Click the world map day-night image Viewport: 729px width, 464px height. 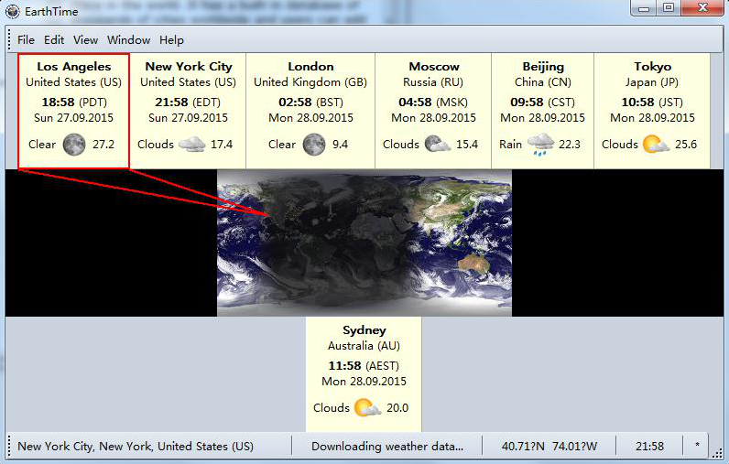point(364,243)
